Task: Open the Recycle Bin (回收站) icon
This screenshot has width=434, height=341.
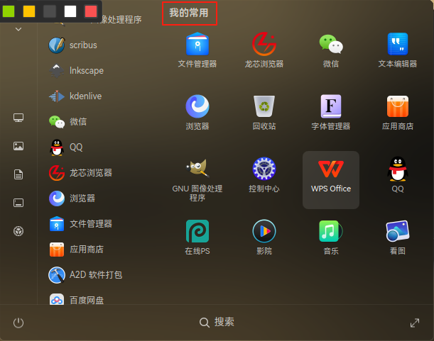Action: click(264, 112)
